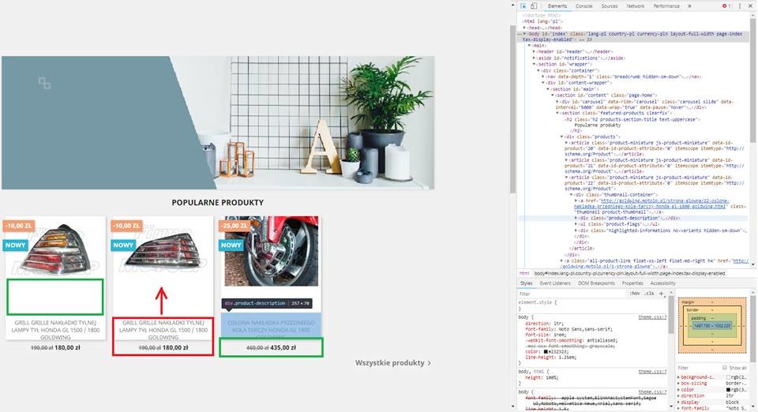Toggle the .cls class editor button
Image resolution: width=758 pixels, height=412 pixels.
pyautogui.click(x=650, y=294)
